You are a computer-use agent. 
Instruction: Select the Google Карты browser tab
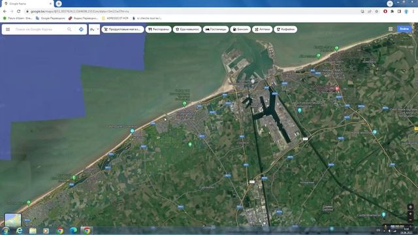coord(27,4)
